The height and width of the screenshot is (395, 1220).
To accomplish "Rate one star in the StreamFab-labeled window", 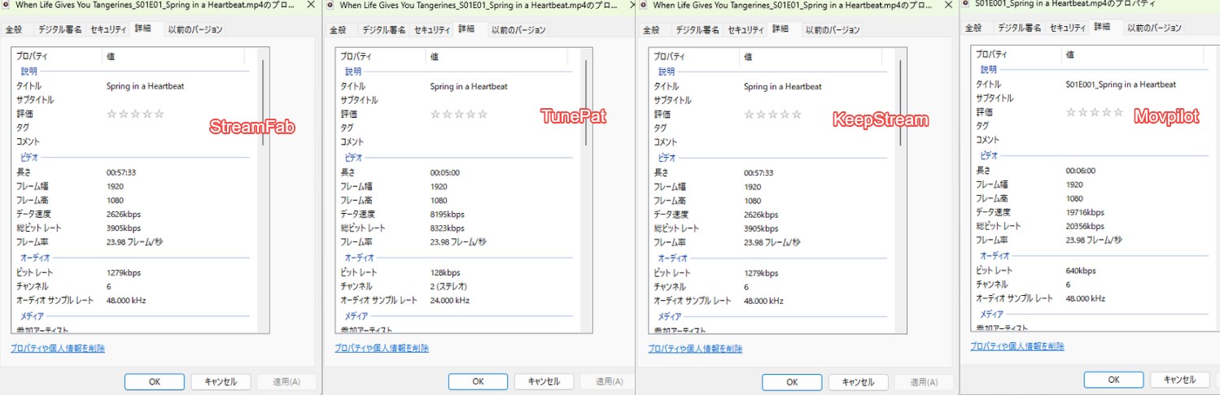I will (112, 114).
